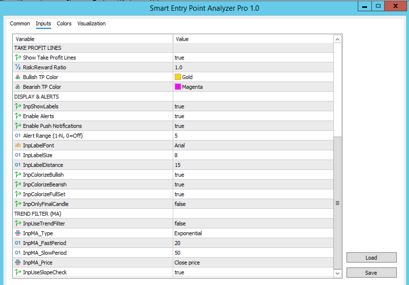The width and height of the screenshot is (409, 285).
Task: Click the boolean icon beside InpUseTrendFilter
Action: tap(18, 223)
